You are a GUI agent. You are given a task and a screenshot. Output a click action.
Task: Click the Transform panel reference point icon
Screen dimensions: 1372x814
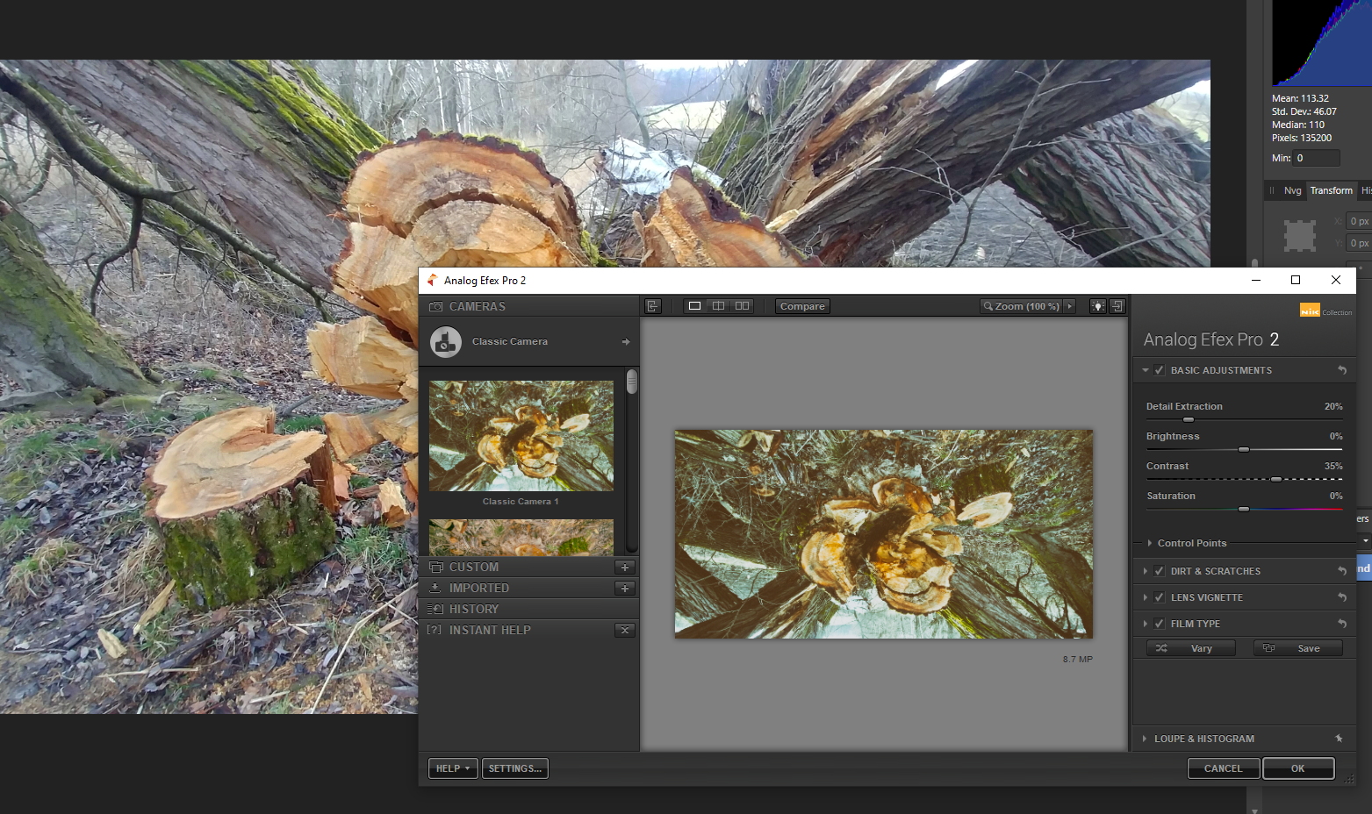click(x=1300, y=235)
